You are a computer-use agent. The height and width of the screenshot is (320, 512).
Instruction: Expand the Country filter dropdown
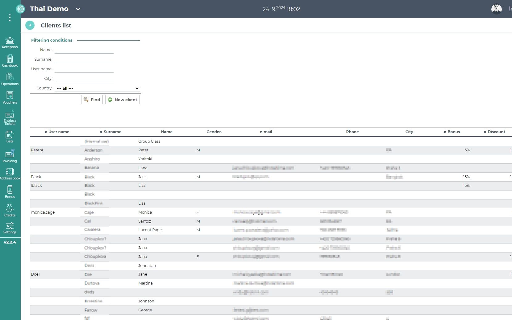[98, 88]
